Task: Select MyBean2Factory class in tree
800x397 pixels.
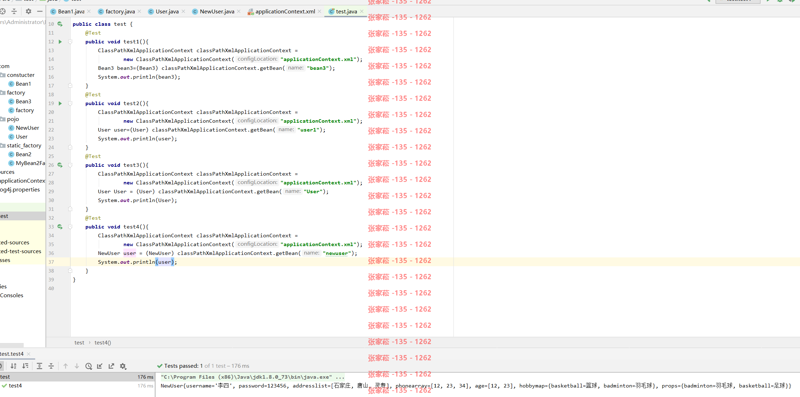Action: 30,163
